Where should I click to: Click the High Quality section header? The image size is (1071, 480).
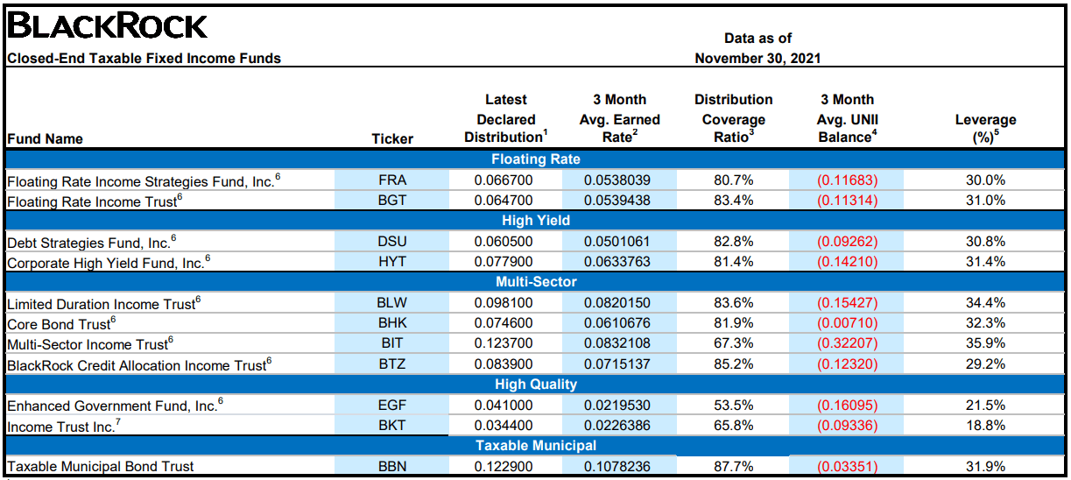(535, 385)
